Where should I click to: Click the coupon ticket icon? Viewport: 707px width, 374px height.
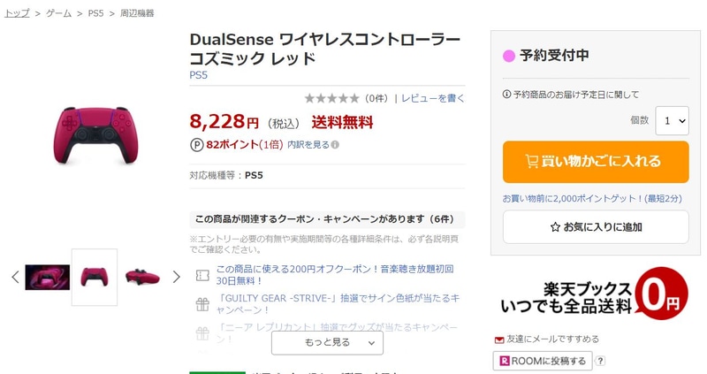coord(202,276)
